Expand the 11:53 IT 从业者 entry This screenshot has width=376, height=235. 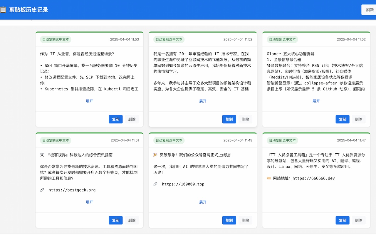tap(89, 101)
